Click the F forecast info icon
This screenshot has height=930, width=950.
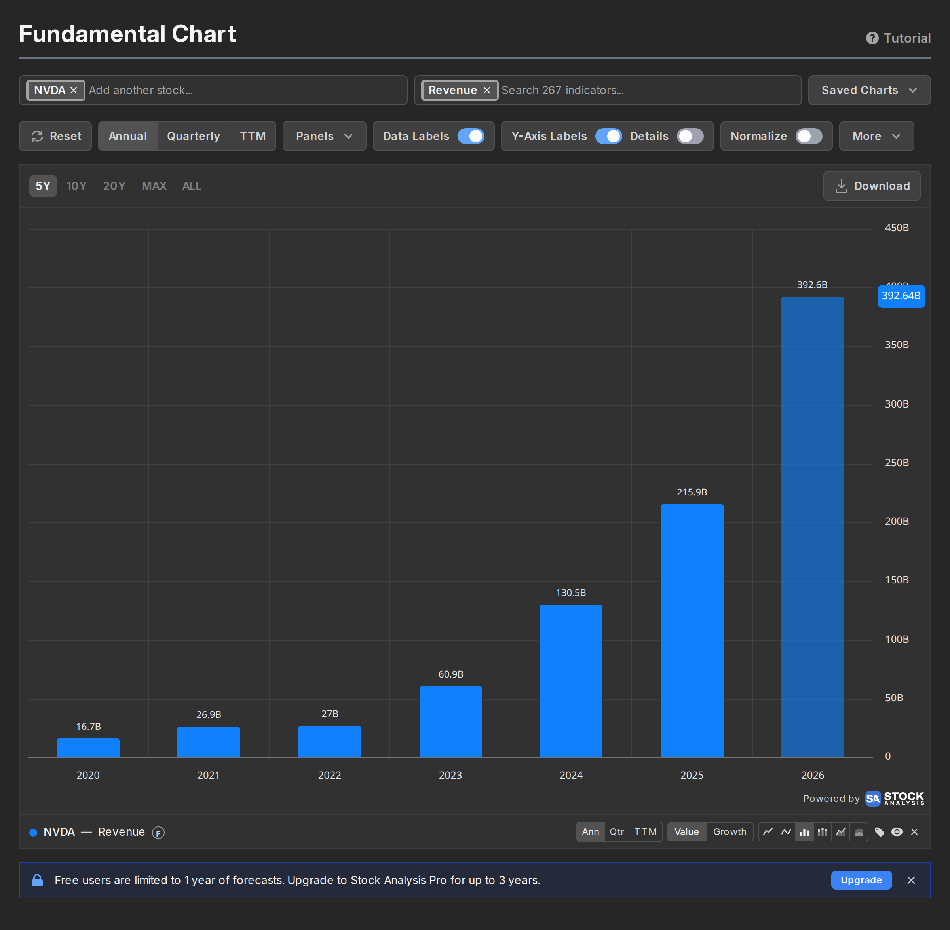158,832
